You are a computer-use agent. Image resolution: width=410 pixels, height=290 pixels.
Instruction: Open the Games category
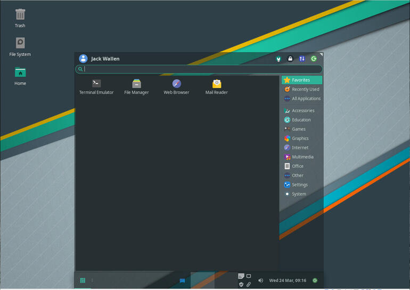(302, 129)
